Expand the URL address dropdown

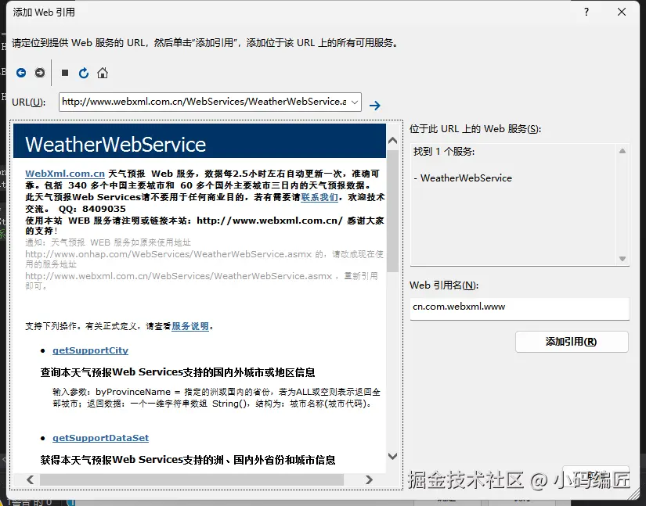tap(354, 102)
